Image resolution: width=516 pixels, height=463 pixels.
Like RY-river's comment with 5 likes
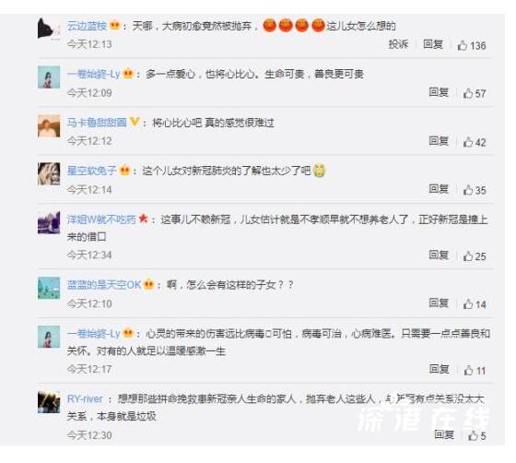click(x=473, y=435)
